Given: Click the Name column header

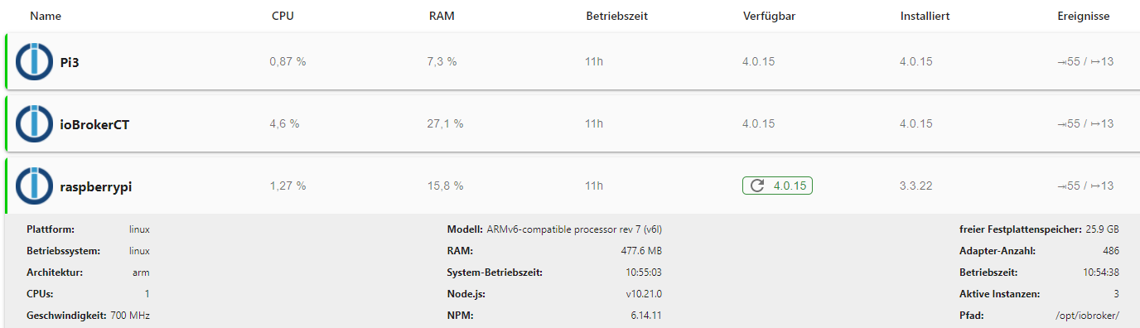Looking at the screenshot, I should coord(46,16).
